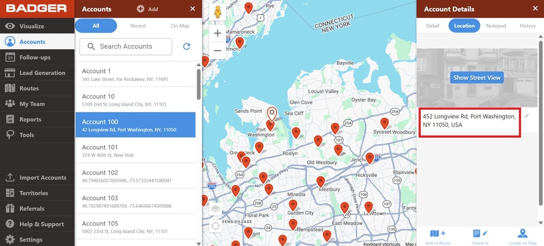Open Routes section
The width and height of the screenshot is (544, 246).
coord(37,88)
